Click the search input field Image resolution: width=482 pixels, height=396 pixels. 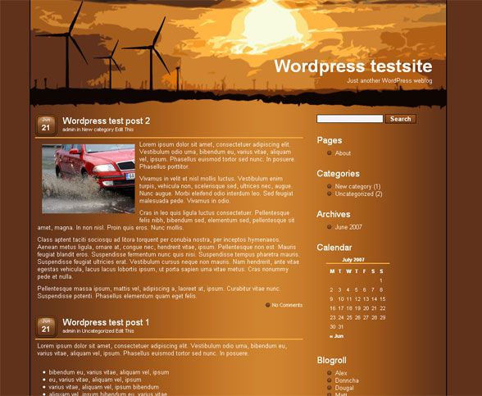pos(350,119)
